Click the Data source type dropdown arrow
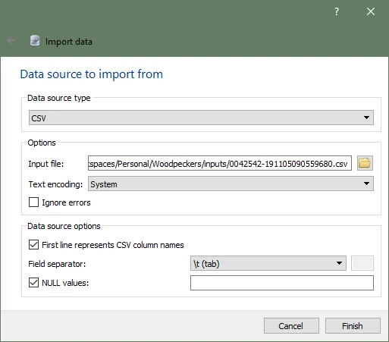This screenshot has height=342, width=389. point(366,118)
